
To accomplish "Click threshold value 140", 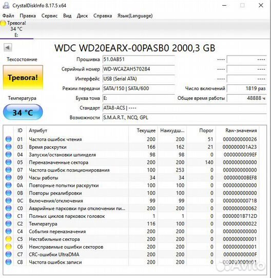I will click(x=209, y=162).
